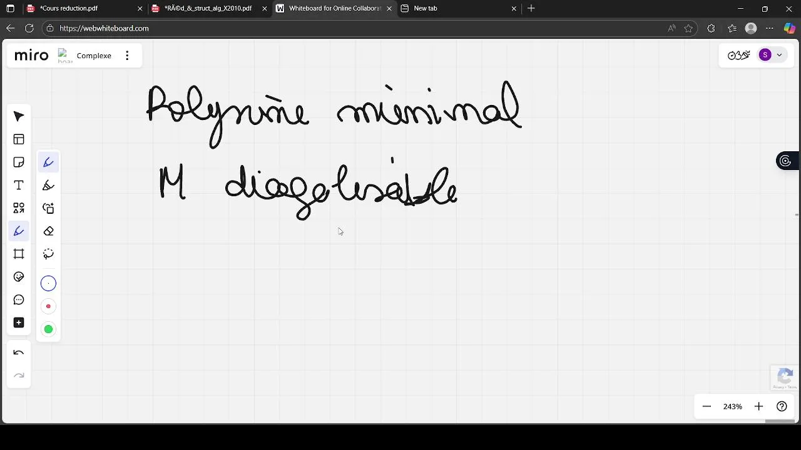Screen dimensions: 801x450
Task: Open a new browser tab
Action: (x=531, y=8)
